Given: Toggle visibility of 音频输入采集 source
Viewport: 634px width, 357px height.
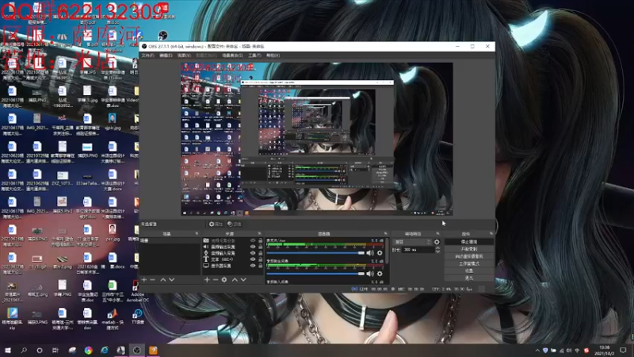Looking at the screenshot, I should (253, 253).
